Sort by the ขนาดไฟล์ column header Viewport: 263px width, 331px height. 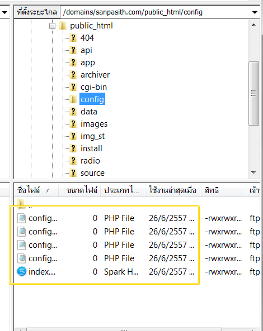79,190
